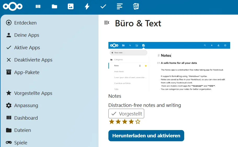Open the Text lines icon in top bar

click(x=120, y=6)
